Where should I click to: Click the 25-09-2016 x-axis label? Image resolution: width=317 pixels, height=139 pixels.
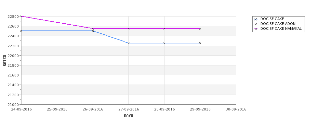click(57, 110)
